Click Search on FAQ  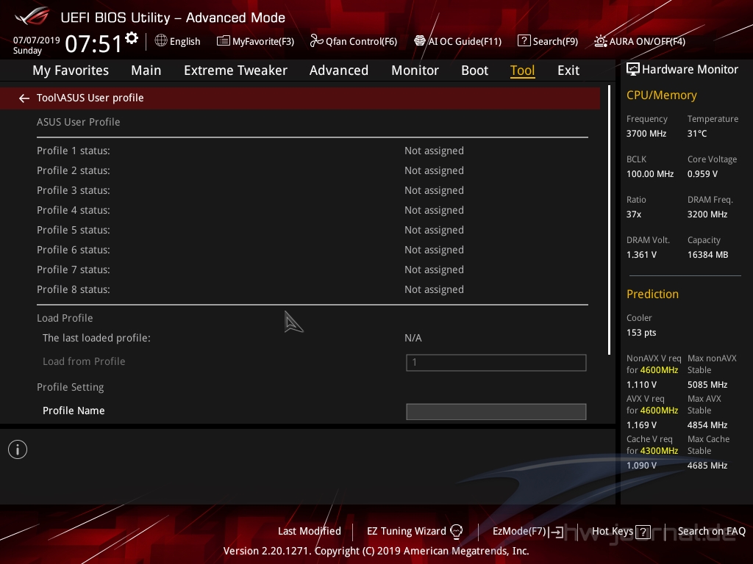711,532
